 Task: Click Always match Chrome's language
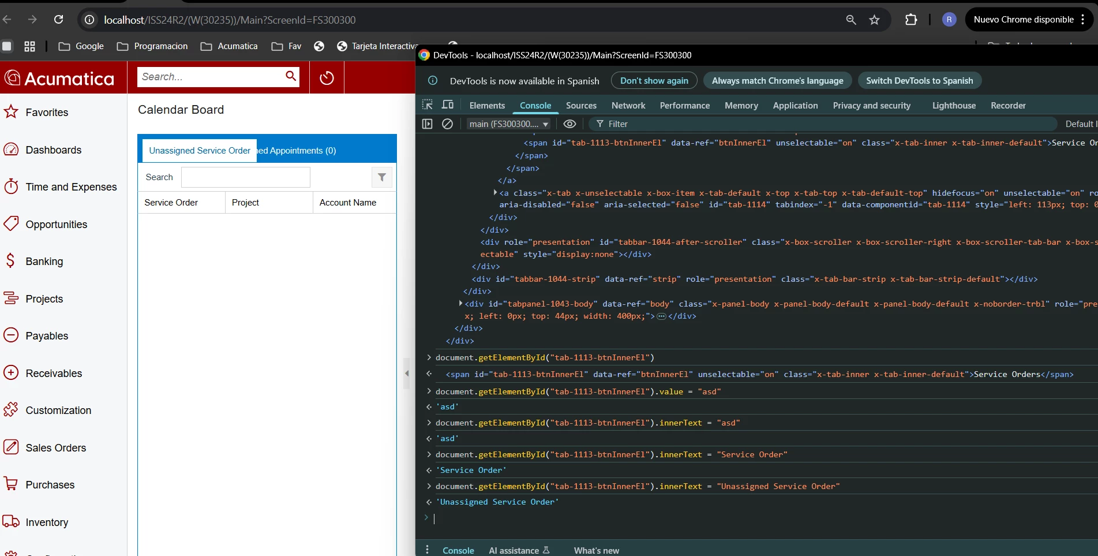click(x=777, y=81)
